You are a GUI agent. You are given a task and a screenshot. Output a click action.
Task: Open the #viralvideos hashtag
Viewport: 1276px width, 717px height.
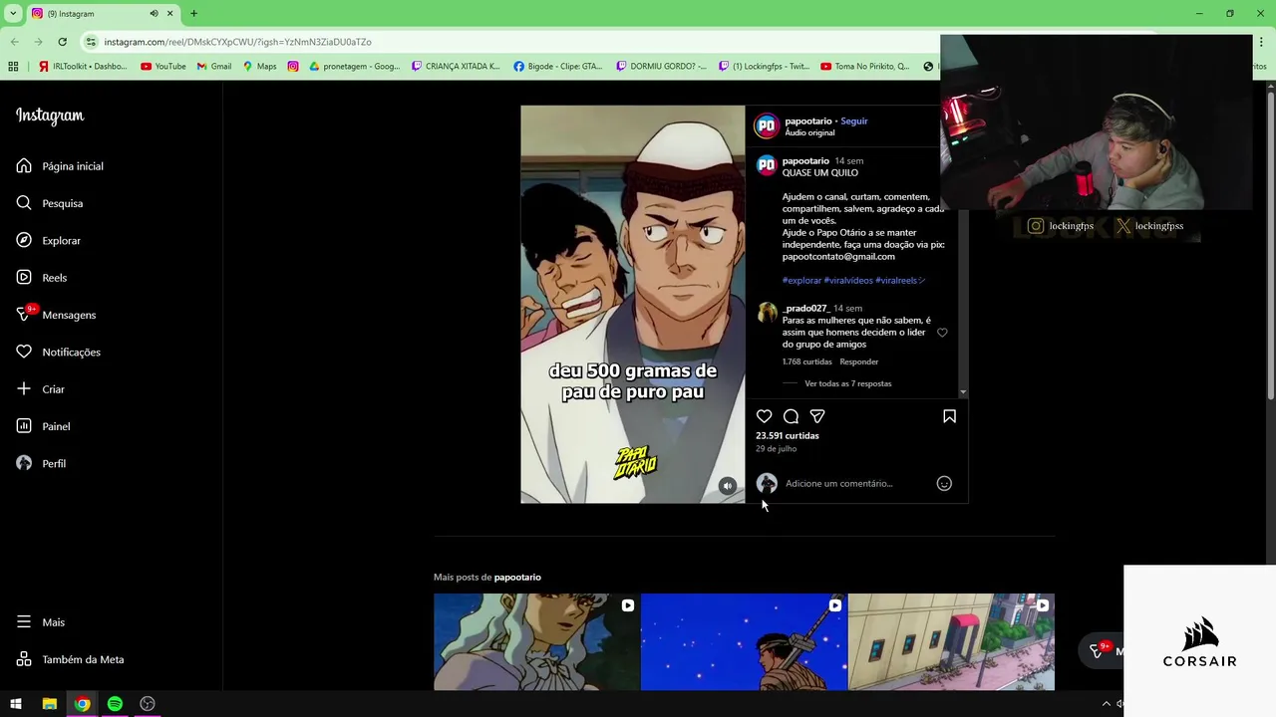[x=848, y=281]
